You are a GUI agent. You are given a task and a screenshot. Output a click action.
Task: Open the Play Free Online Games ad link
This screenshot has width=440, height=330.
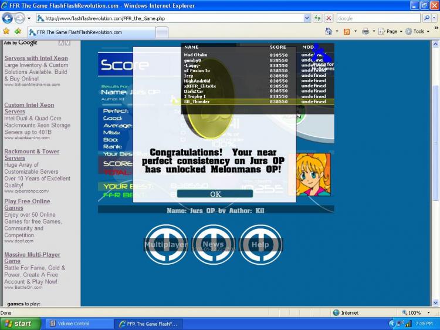[x=27, y=204]
